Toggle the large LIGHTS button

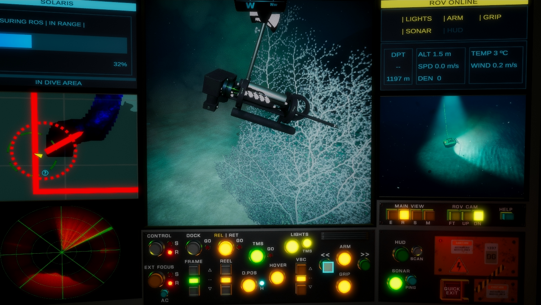click(292, 246)
